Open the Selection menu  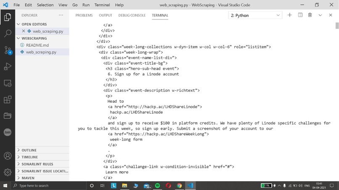[x=45, y=5]
